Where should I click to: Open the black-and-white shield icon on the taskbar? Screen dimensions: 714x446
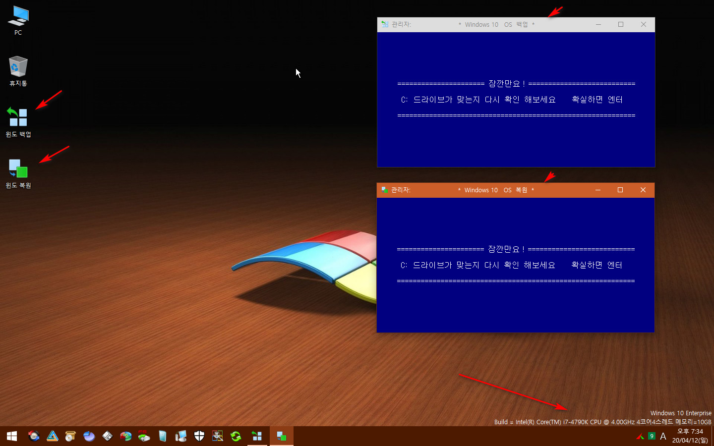[199, 436]
